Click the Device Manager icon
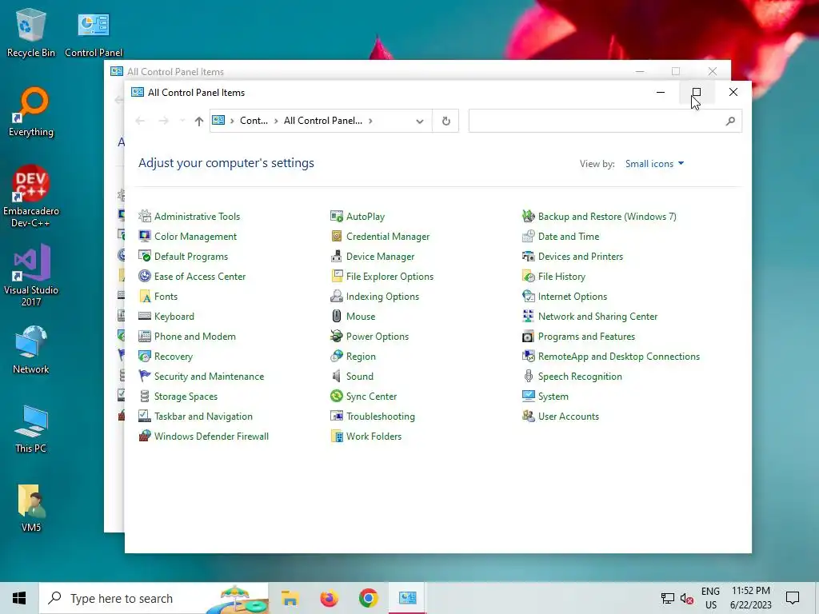819x614 pixels. click(x=337, y=257)
